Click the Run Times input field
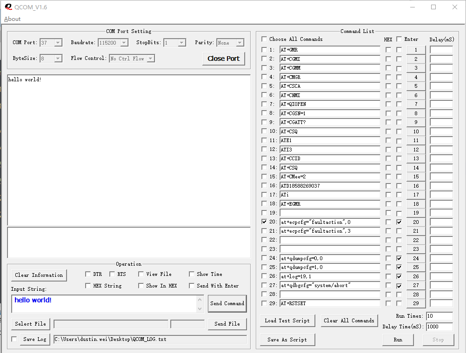Image resolution: width=466 pixels, height=353 pixels. (439, 316)
